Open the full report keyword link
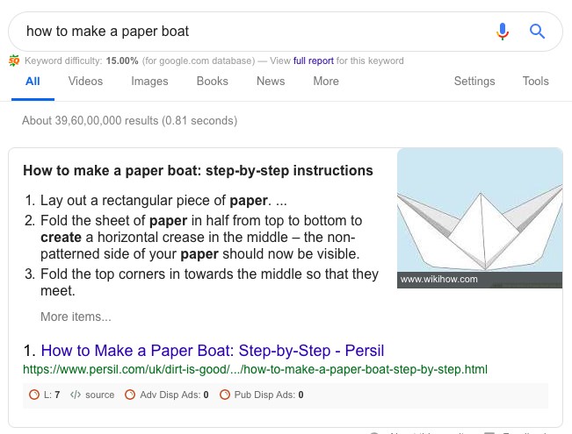This screenshot has height=434, width=572. click(x=314, y=61)
